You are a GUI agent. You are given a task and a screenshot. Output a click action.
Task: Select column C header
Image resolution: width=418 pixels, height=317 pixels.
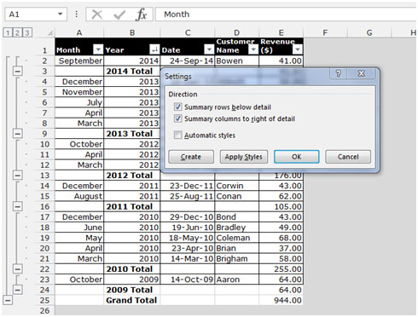click(x=188, y=33)
